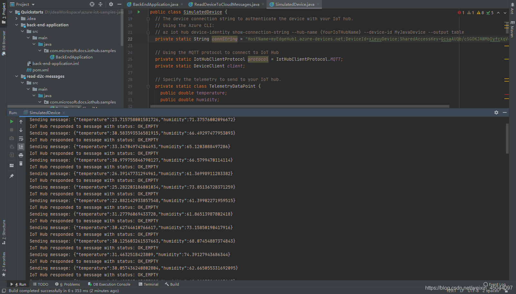Open Run panel settings gear
This screenshot has width=516, height=294.
tap(496, 112)
